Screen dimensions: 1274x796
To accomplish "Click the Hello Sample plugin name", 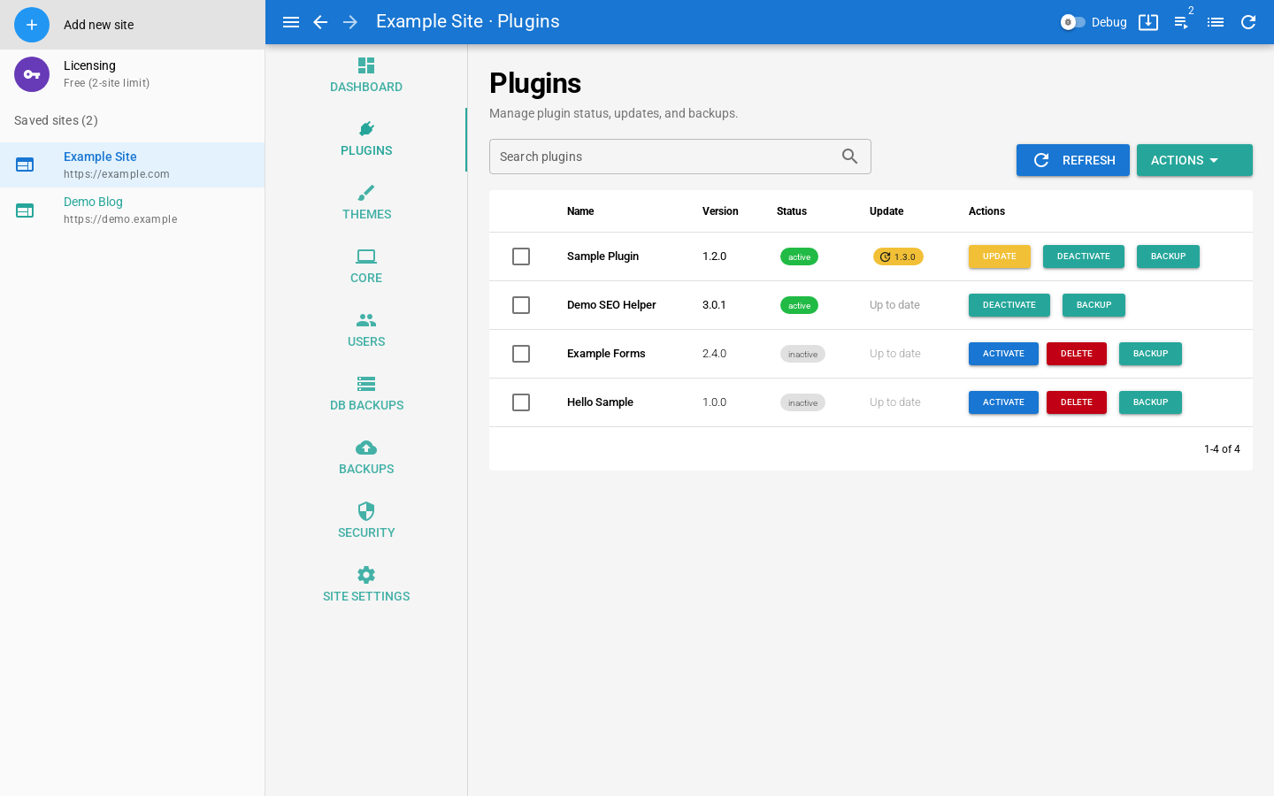I will pyautogui.click(x=600, y=402).
